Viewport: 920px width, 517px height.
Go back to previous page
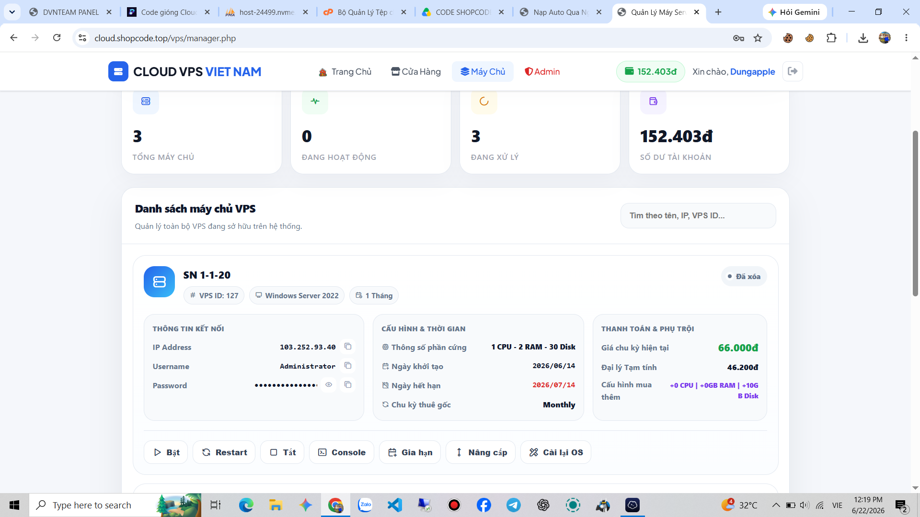point(14,38)
